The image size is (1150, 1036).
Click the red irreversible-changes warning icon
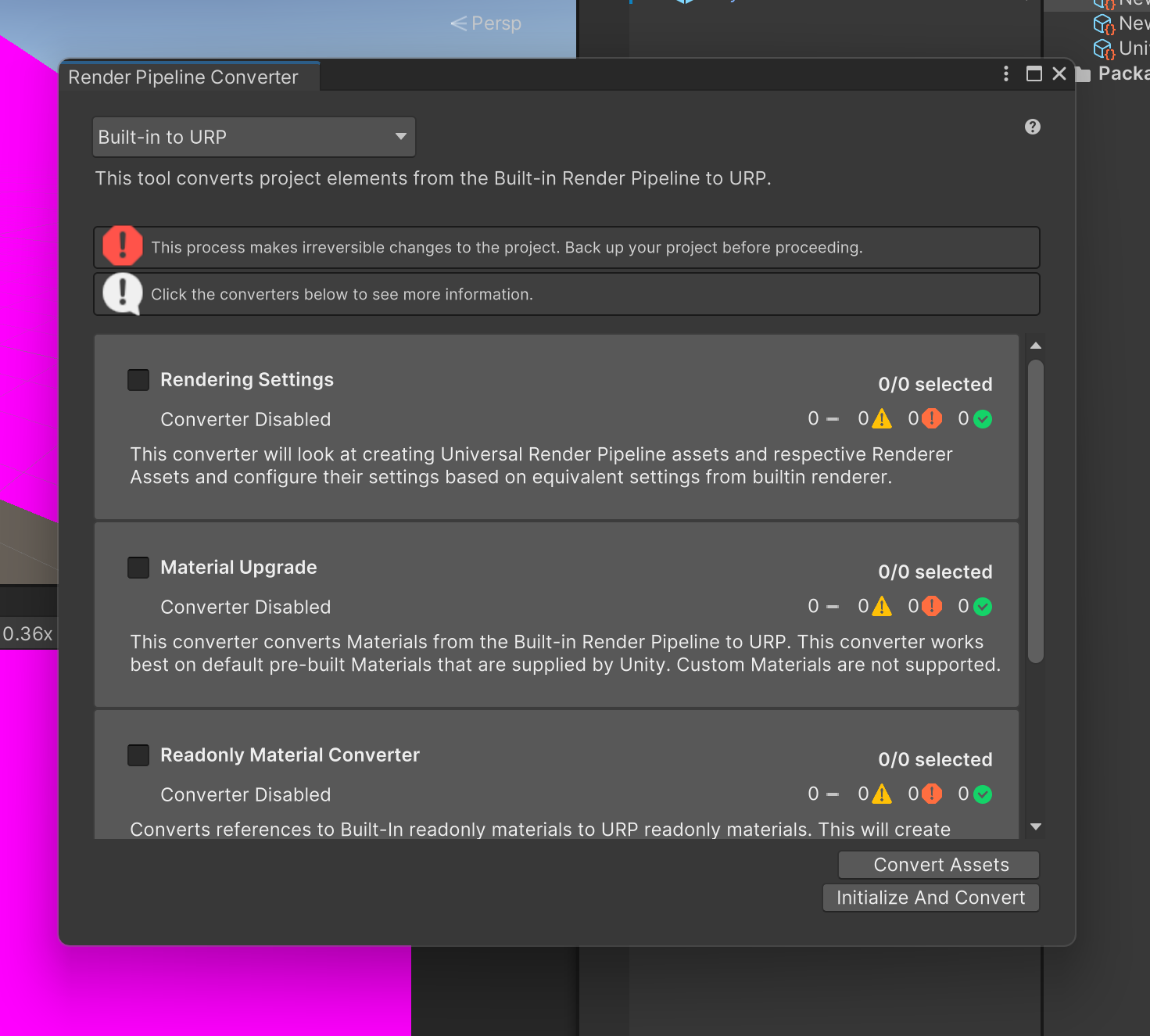(123, 247)
